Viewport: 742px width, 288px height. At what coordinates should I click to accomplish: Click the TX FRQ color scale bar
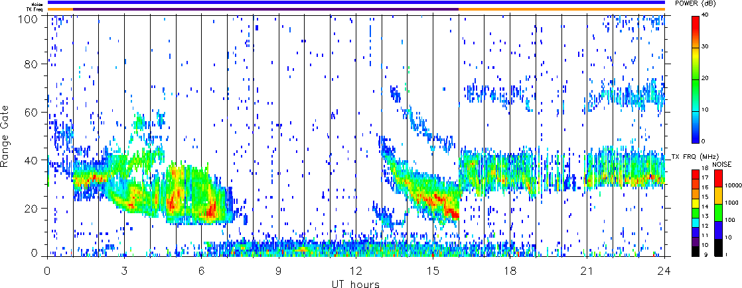[695, 213]
